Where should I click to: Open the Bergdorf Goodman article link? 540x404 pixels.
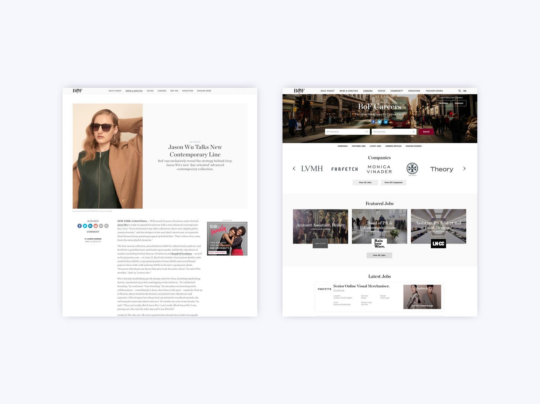(181, 254)
